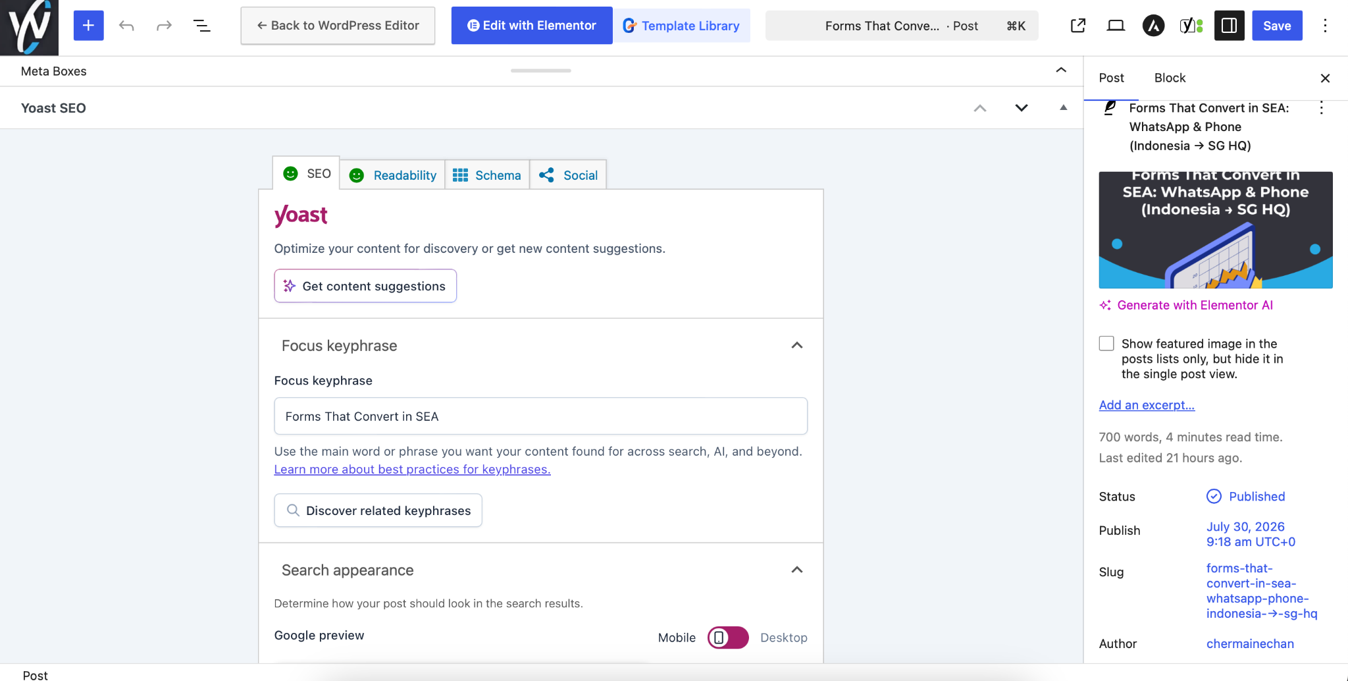Screen dimensions: 1348x681
Task: Click the Focus keyphrase input field
Action: (541, 416)
